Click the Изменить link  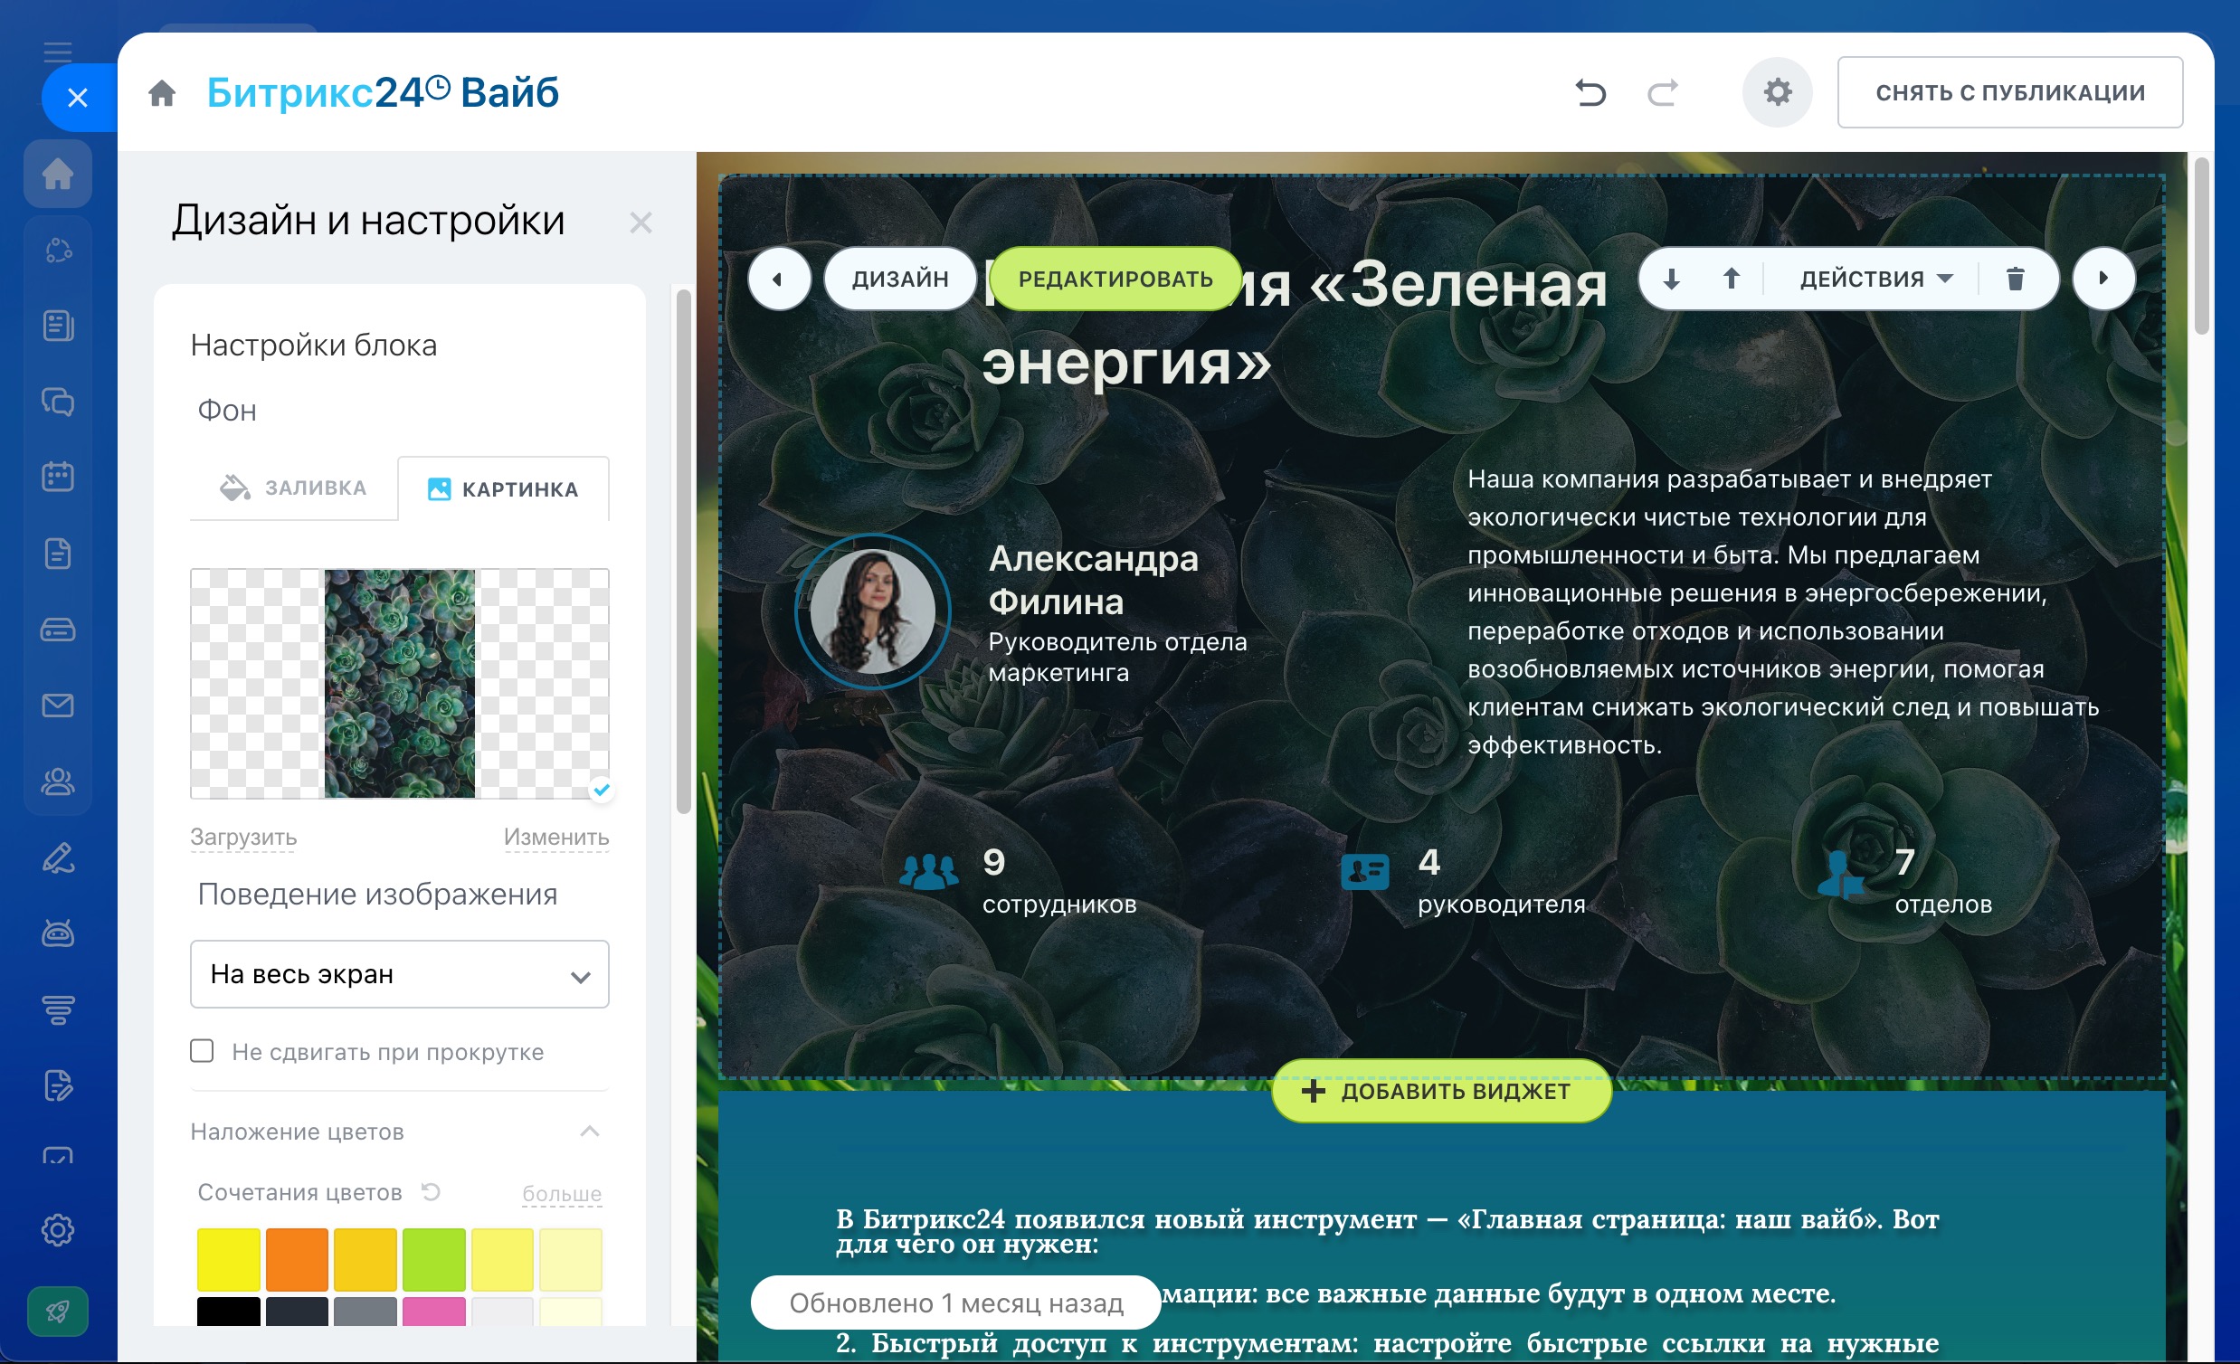click(556, 837)
